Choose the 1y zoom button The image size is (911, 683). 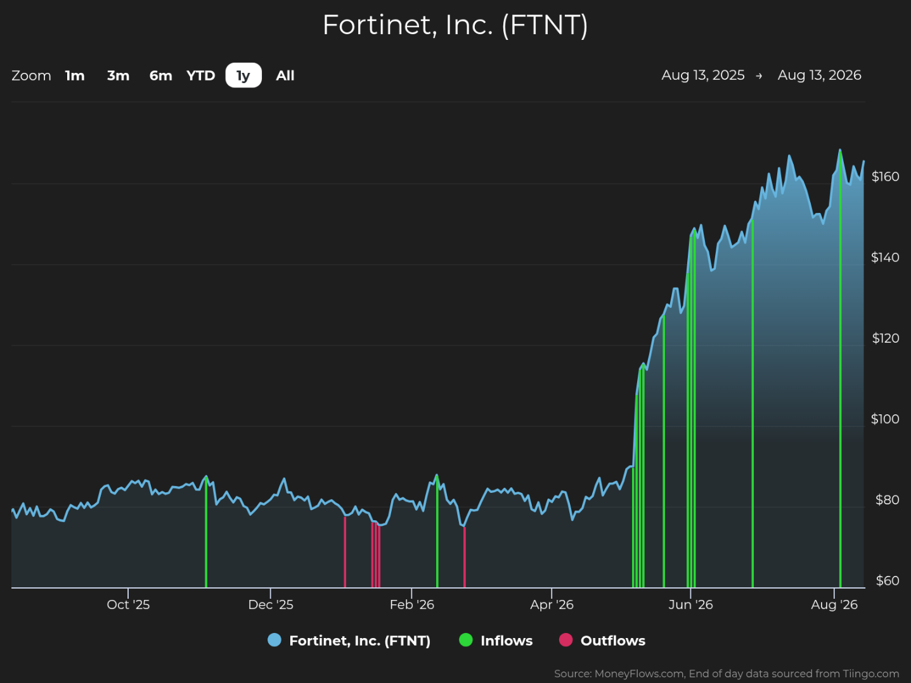point(243,75)
